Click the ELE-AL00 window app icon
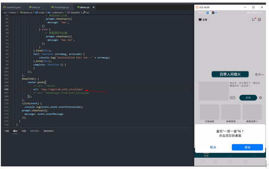The width and height of the screenshot is (269, 169). click(x=197, y=7)
